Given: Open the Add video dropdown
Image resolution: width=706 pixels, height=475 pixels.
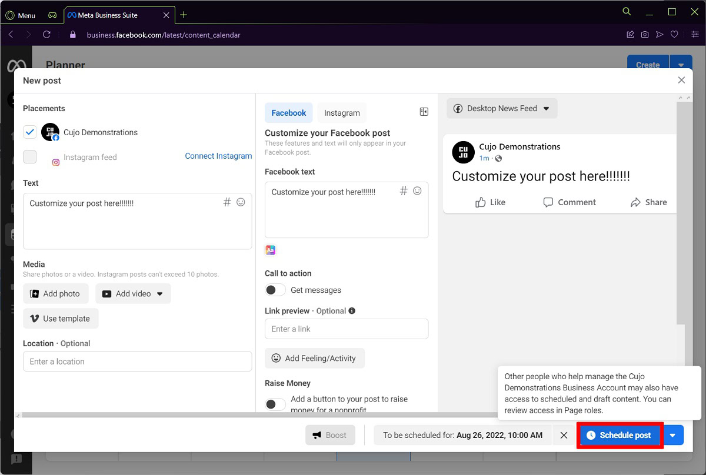Looking at the screenshot, I should pyautogui.click(x=159, y=294).
